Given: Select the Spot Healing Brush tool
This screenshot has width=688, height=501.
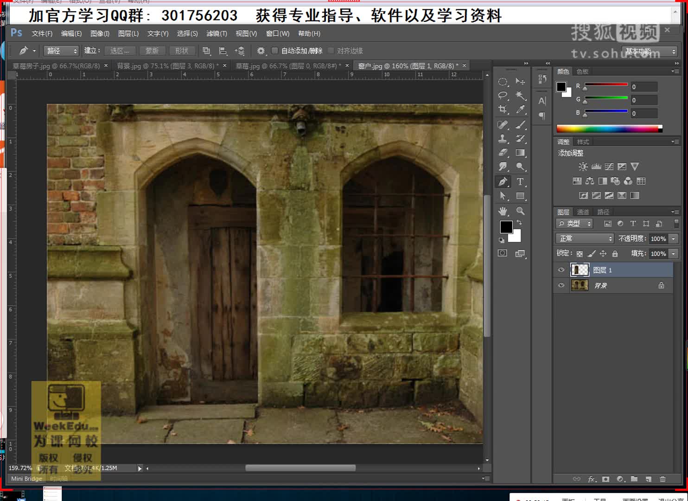Looking at the screenshot, I should [503, 124].
